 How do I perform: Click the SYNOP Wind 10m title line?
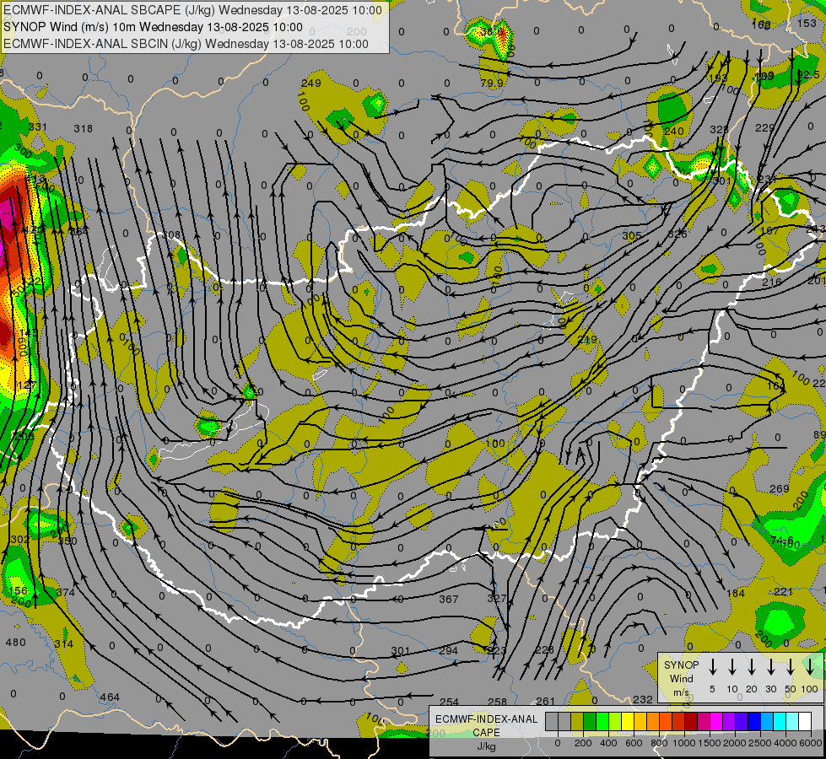[153, 27]
